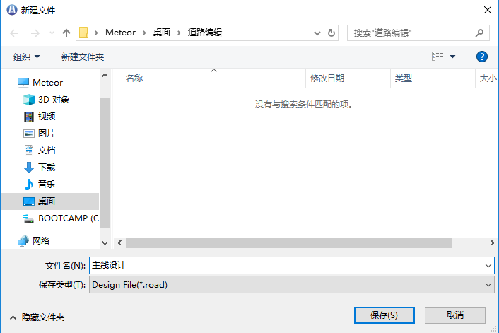Open the view options dropdown arrow
499x333 pixels.
click(x=452, y=57)
